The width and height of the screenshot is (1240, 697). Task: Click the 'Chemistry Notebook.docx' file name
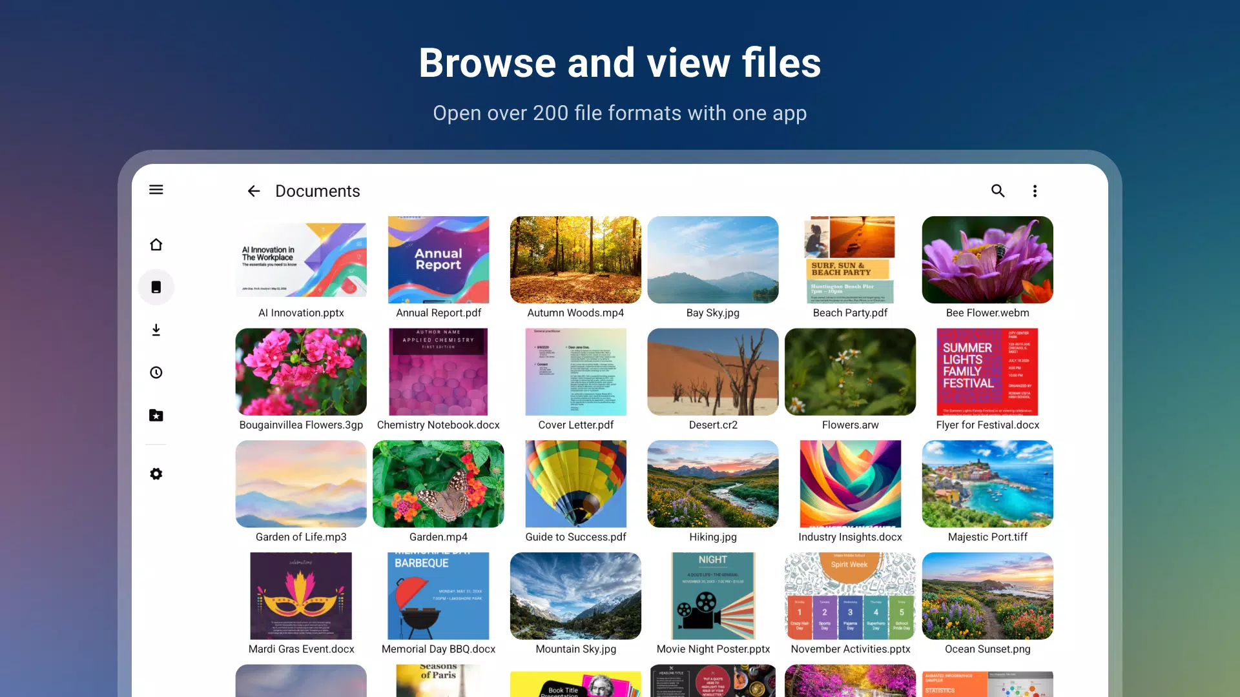pyautogui.click(x=439, y=425)
